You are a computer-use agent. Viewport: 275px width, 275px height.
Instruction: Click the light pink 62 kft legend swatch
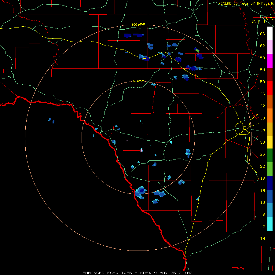tap(270, 47)
